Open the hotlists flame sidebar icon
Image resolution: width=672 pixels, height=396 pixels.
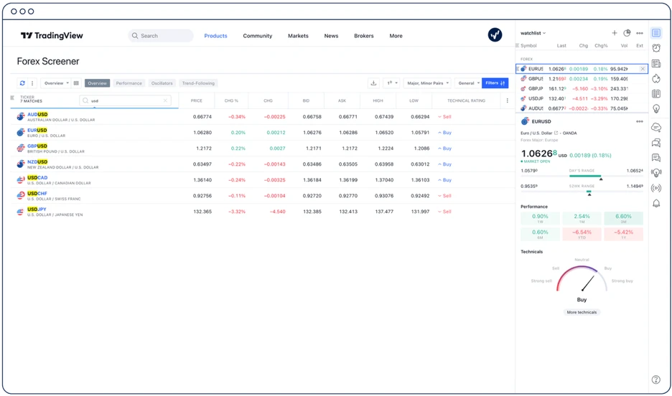click(656, 78)
